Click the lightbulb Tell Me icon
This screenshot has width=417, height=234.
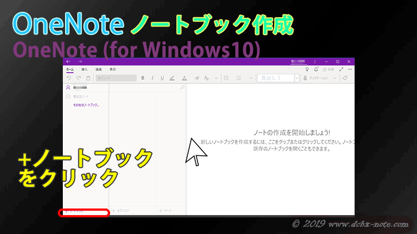(307, 69)
